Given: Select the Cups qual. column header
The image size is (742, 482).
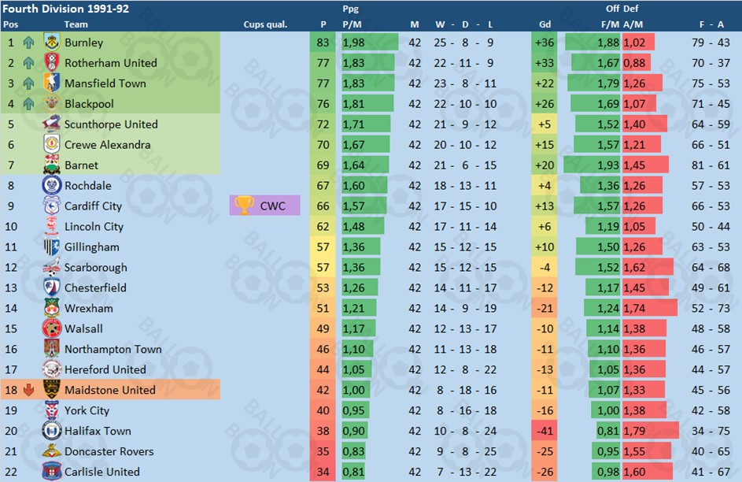Looking at the screenshot, I should [x=265, y=24].
